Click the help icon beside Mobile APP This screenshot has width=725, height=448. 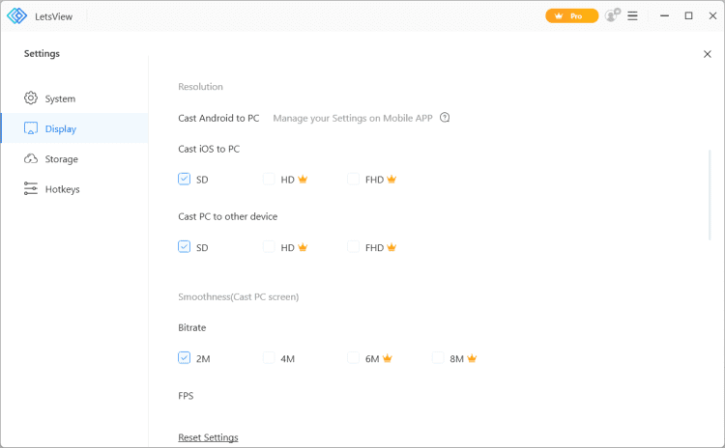pos(445,118)
